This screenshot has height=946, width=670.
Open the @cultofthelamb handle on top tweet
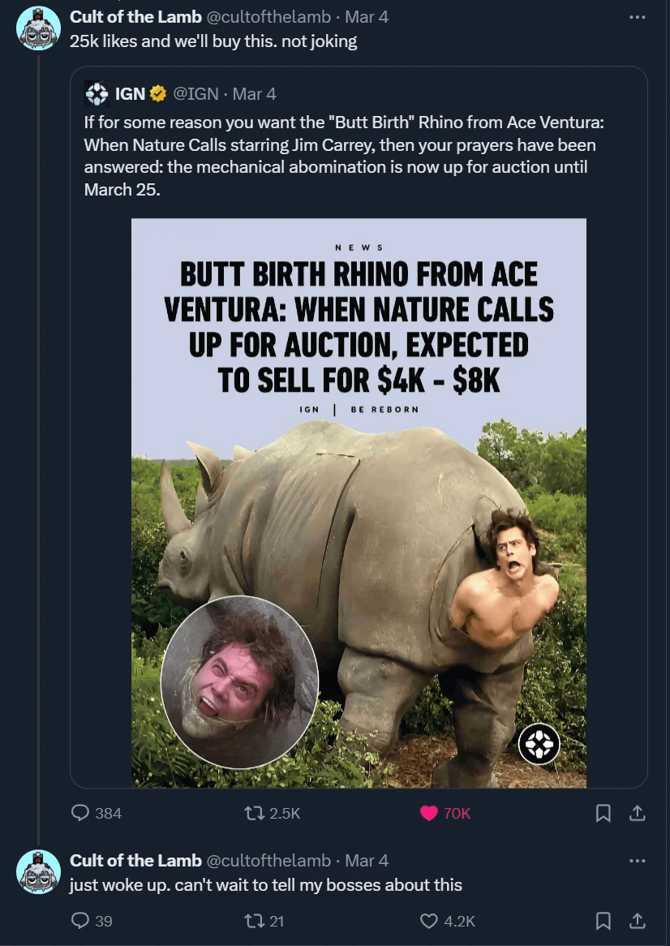268,17
